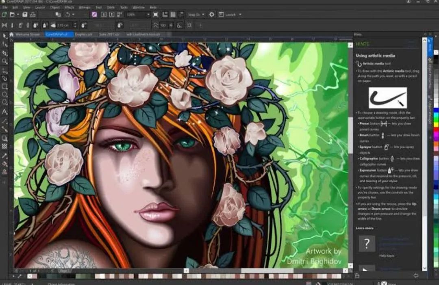439x285 pixels.
Task: Select the Shape tool below the Pick tool
Action: point(5,44)
